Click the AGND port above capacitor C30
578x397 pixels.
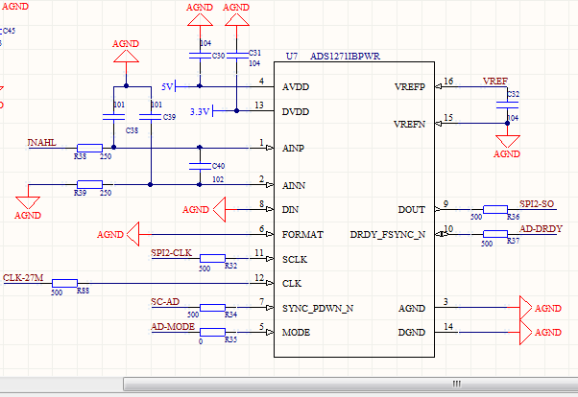coord(200,20)
